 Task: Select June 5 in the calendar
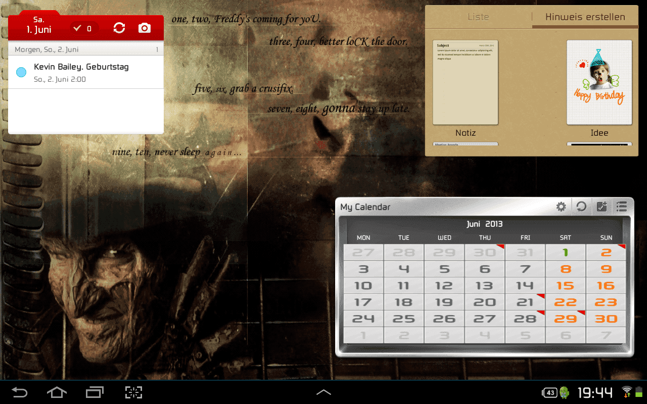point(444,269)
